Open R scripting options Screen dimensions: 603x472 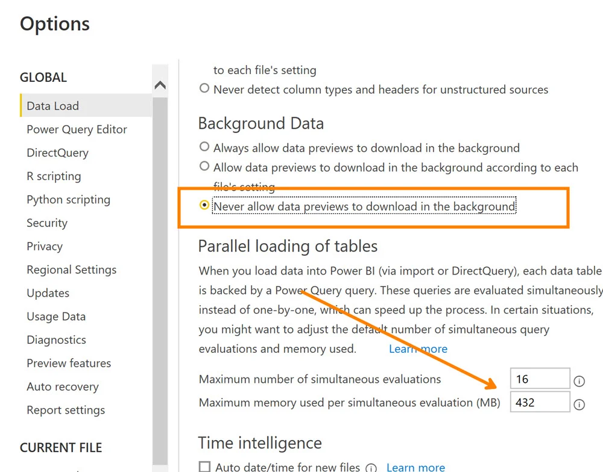tap(54, 176)
